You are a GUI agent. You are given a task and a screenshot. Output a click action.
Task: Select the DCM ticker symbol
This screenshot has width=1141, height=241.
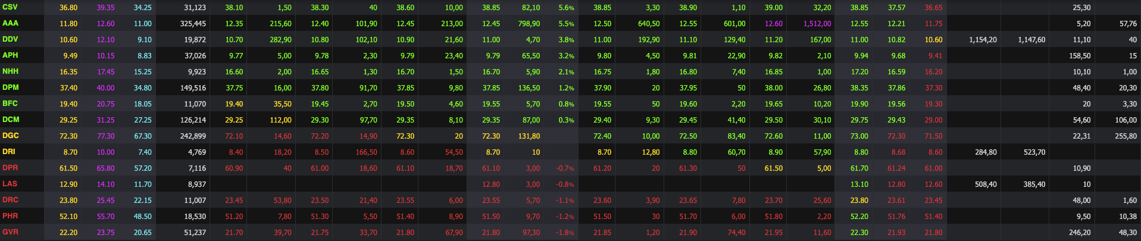click(x=11, y=120)
